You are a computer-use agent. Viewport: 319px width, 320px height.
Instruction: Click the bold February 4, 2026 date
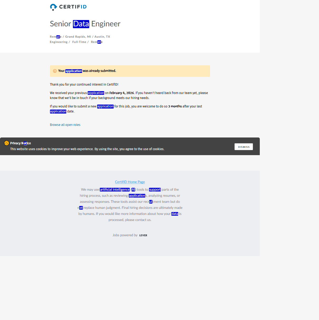[122, 93]
